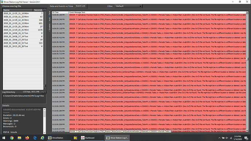251x141 pixels.
Task: Open File Explorer from the taskbar
Action: point(19,138)
